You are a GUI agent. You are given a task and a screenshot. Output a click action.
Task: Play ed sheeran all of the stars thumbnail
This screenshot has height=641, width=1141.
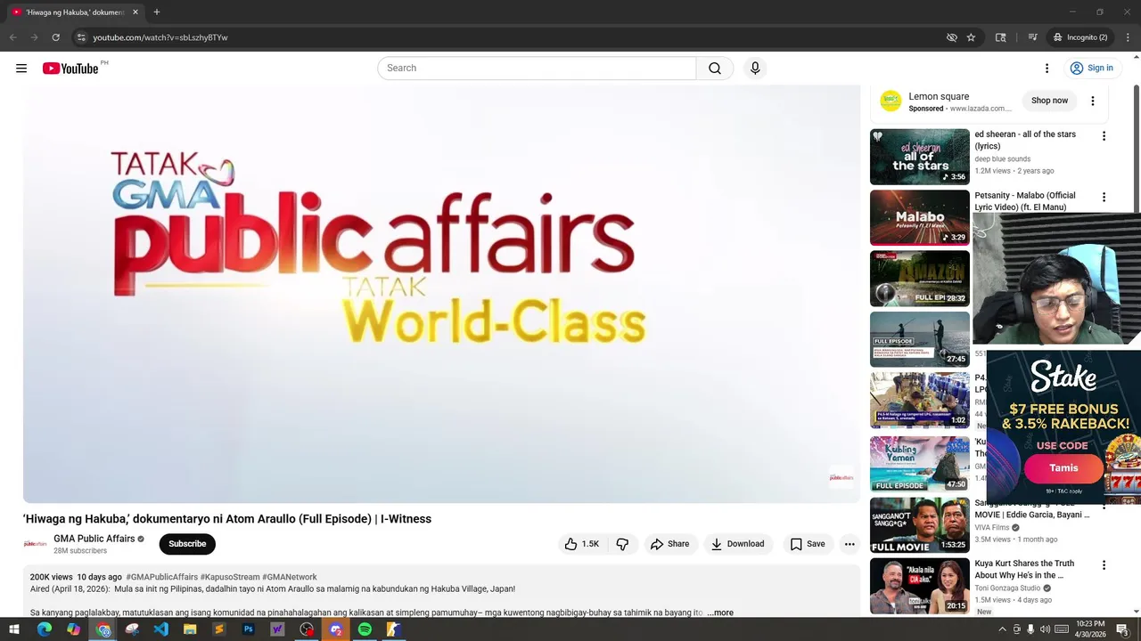coord(920,157)
